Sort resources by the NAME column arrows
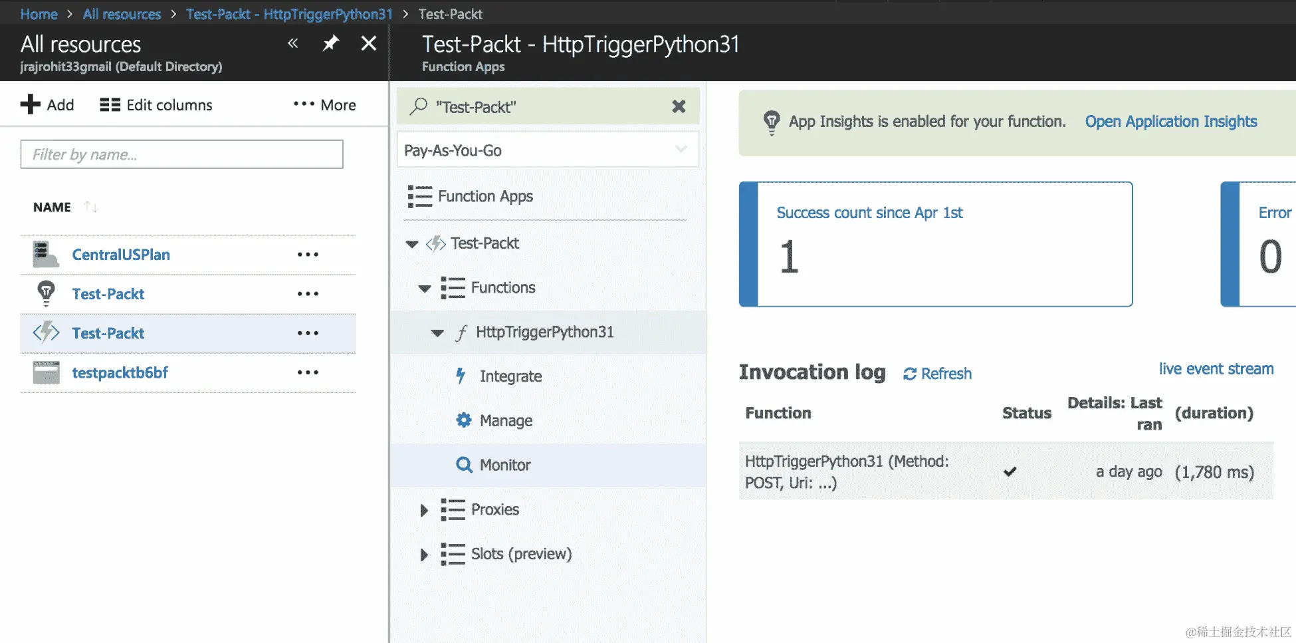 [x=92, y=207]
